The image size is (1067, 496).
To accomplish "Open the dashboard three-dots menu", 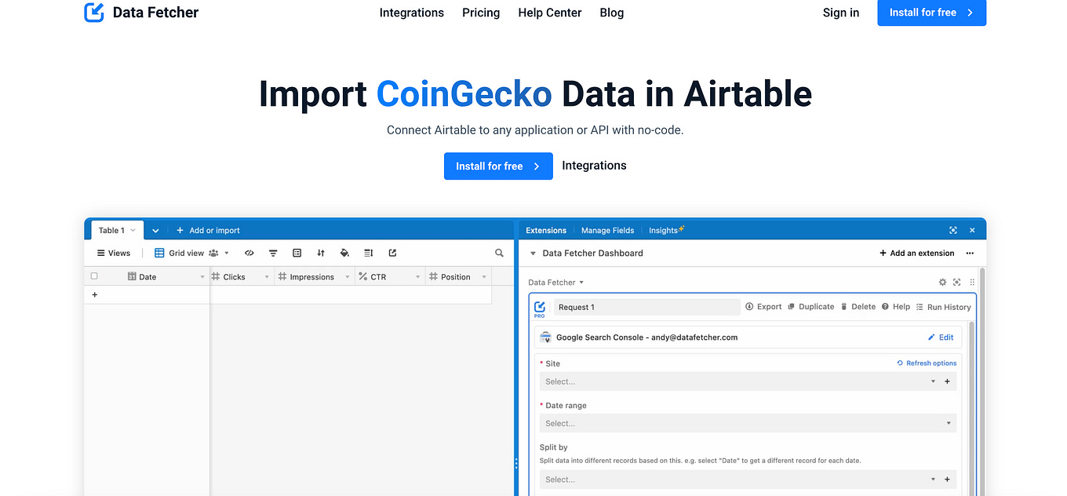I will tap(970, 253).
